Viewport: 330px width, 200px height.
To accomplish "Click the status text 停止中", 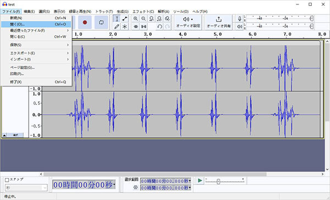I will pyautogui.click(x=10, y=197).
